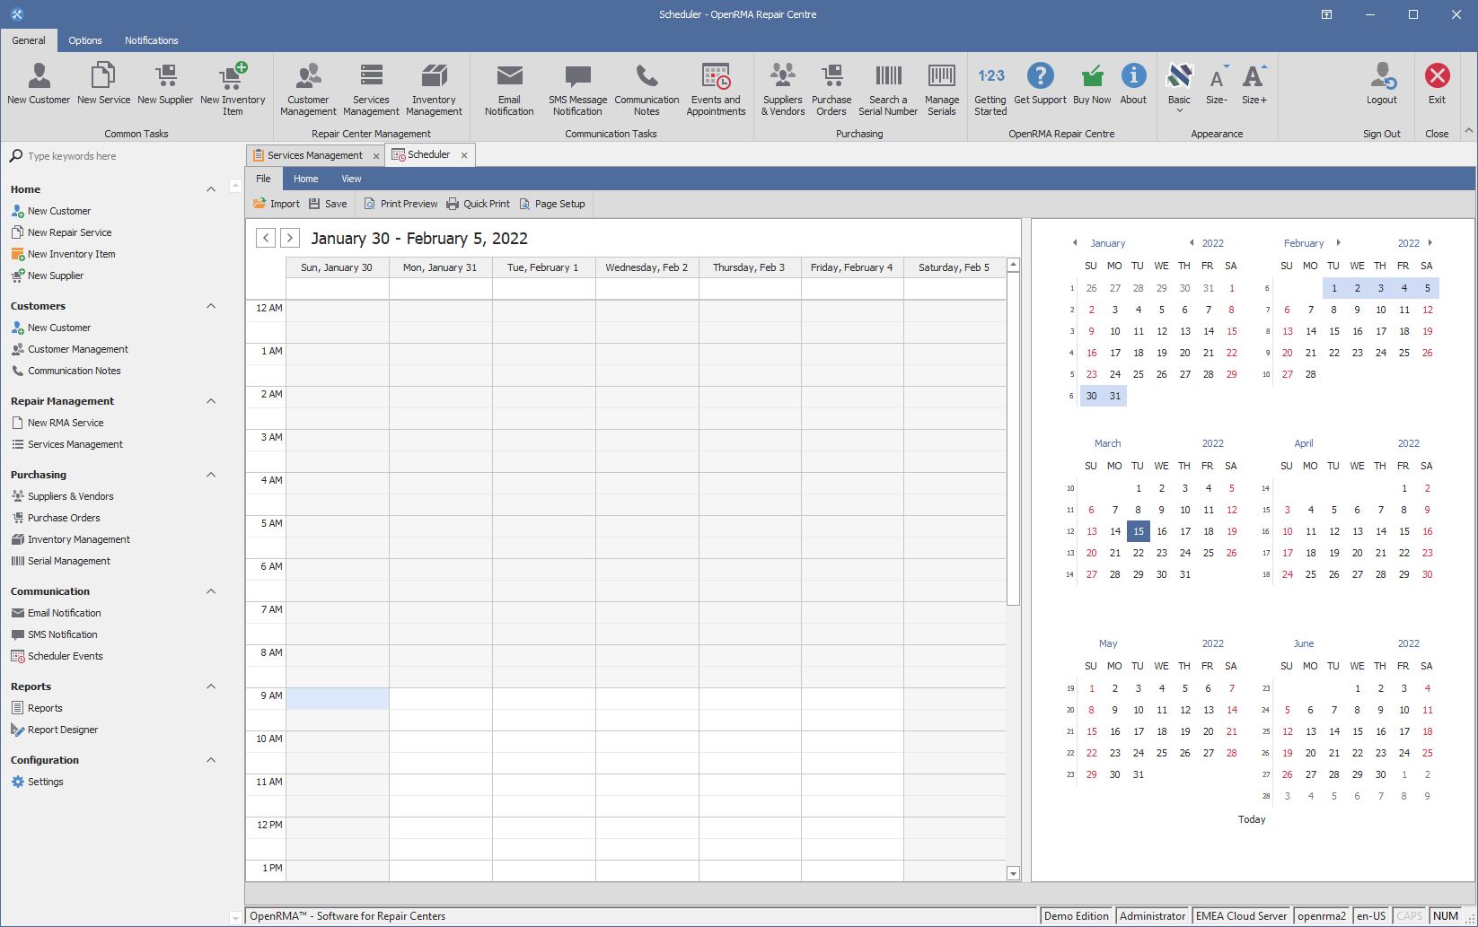Increase font with Size+ icon
This screenshot has height=927, width=1478.
[x=1254, y=84]
